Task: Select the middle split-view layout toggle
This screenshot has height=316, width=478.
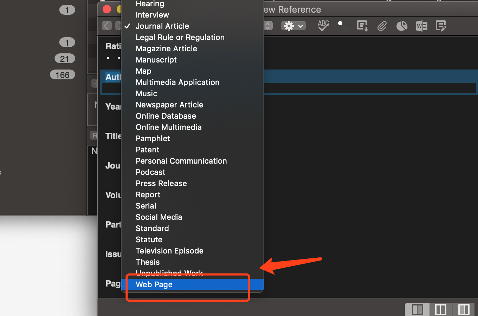Action: [x=440, y=309]
